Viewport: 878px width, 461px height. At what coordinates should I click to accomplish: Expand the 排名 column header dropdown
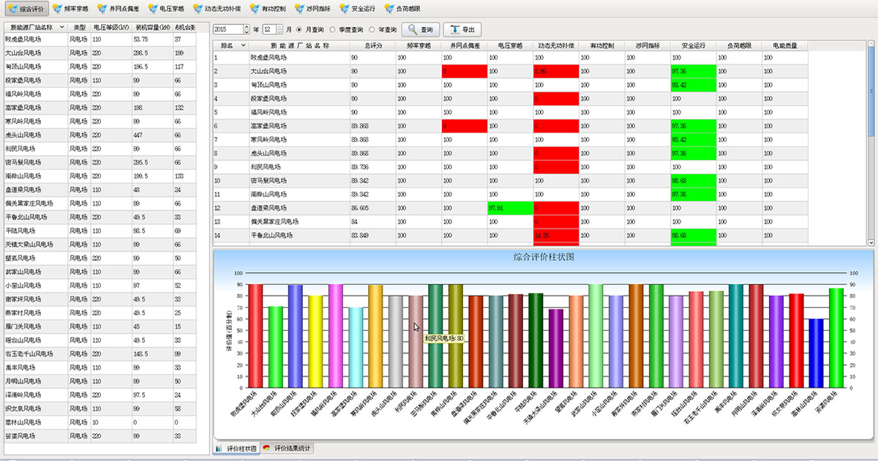point(243,45)
